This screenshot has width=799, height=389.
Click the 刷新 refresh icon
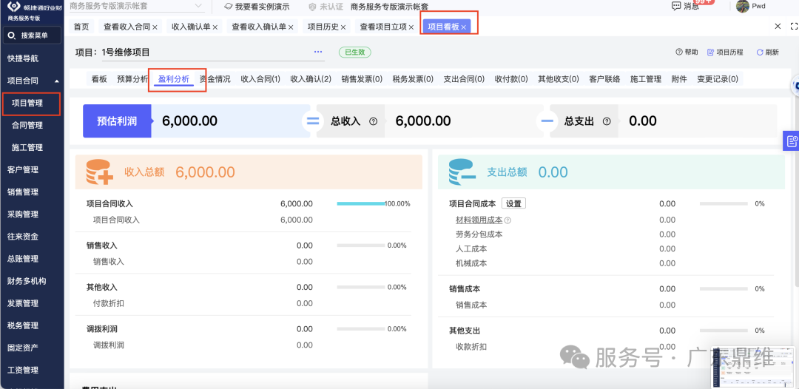click(x=760, y=53)
